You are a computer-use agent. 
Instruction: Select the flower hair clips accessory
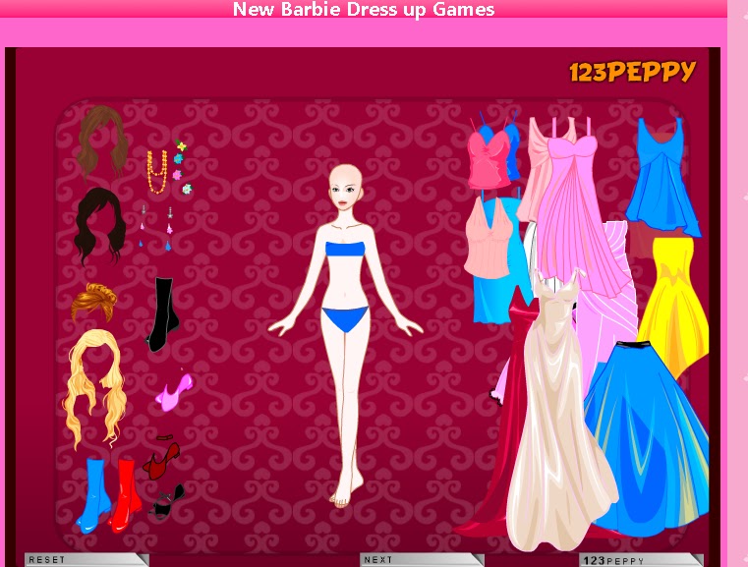click(182, 166)
